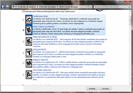Click the PARA TODAS LAS EDADES heading
This screenshot has height=93, width=133.
44,27
